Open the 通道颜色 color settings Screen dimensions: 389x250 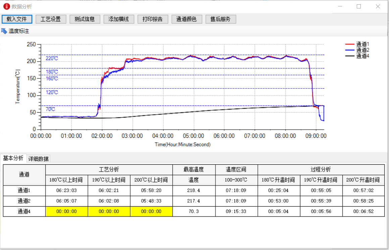tap(186, 19)
